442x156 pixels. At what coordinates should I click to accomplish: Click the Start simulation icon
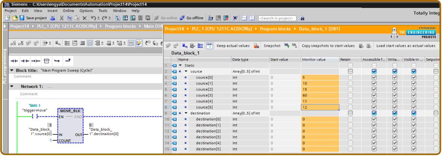pyautogui.click(x=140, y=18)
